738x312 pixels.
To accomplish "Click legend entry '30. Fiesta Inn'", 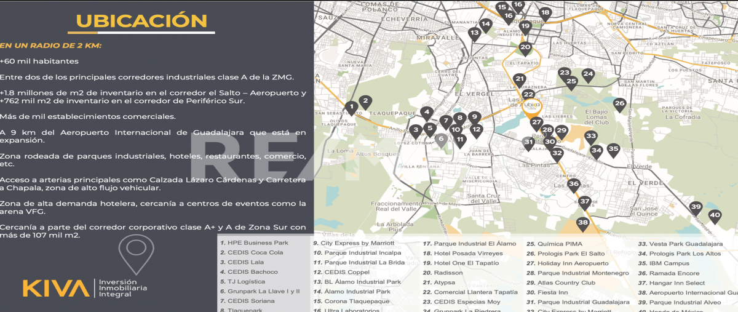I will pyautogui.click(x=547, y=293).
